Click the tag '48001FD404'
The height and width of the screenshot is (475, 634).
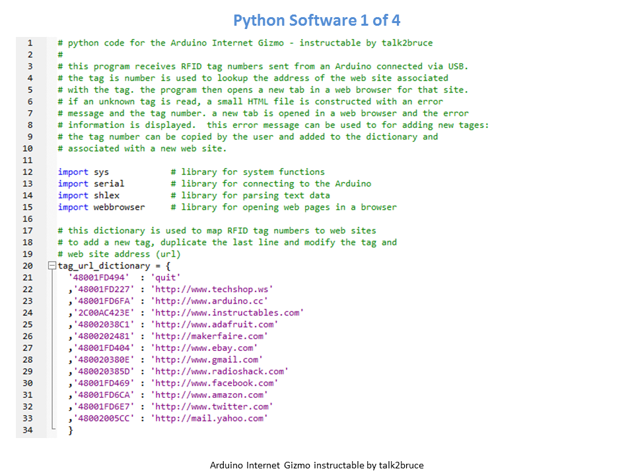(104, 348)
